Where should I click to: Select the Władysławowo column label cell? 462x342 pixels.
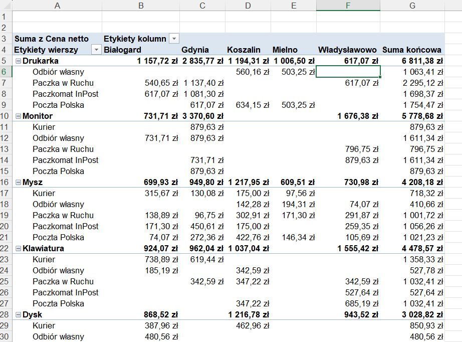(x=347, y=50)
